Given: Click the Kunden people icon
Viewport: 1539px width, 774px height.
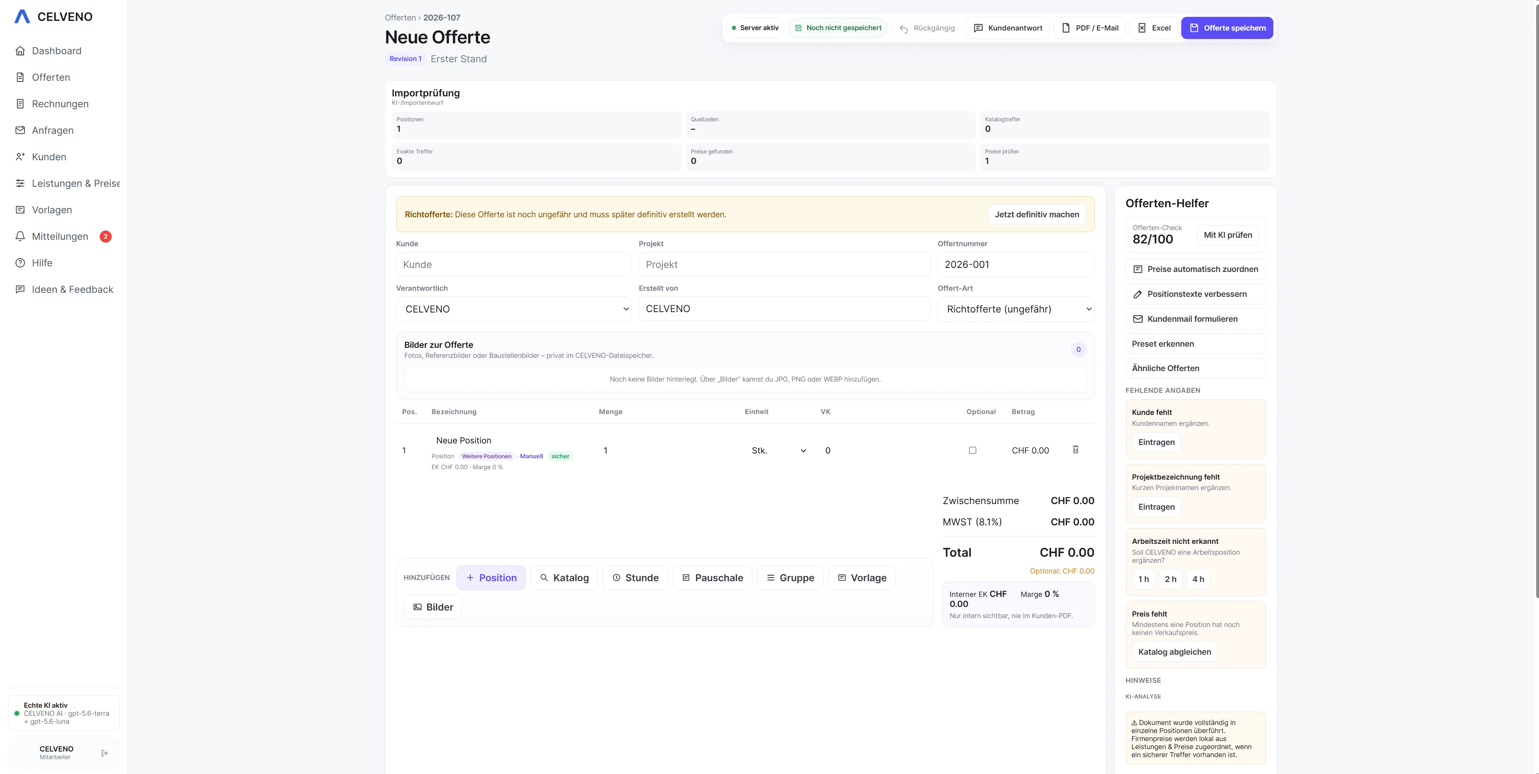Looking at the screenshot, I should pos(20,157).
